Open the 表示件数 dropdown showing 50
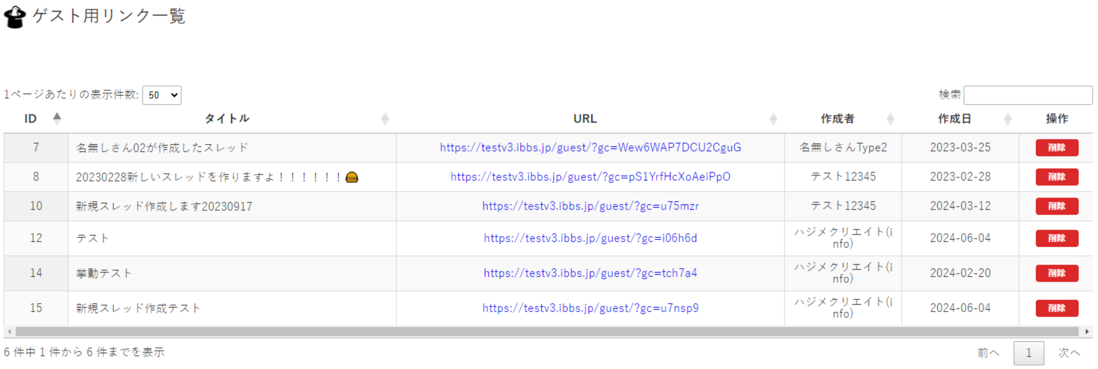Screen dimensions: 1098x369 point(162,95)
